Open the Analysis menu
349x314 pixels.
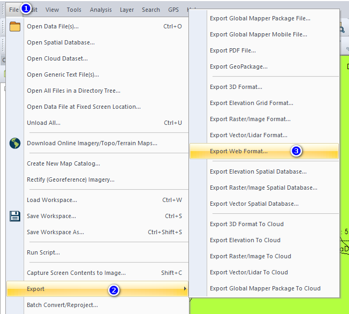[101, 10]
